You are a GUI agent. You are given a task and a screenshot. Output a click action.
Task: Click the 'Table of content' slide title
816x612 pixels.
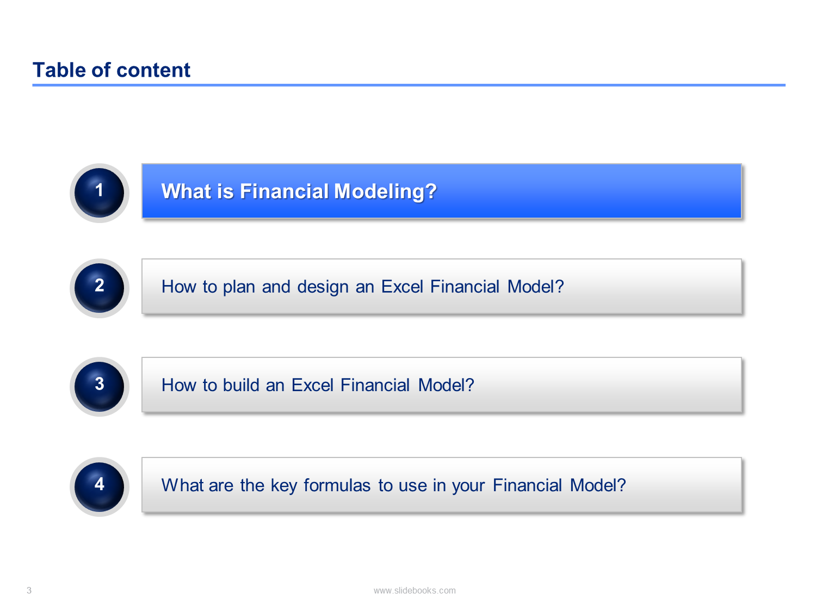tap(112, 70)
